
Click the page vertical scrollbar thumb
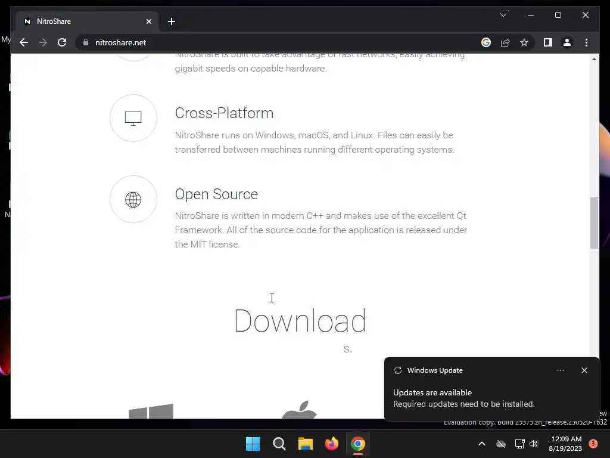[594, 223]
